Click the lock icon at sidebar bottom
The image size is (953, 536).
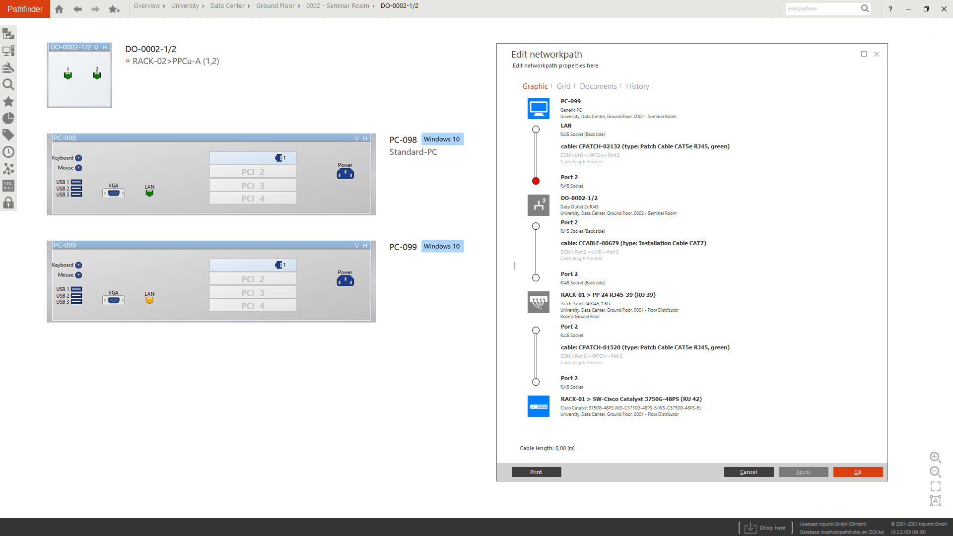8,202
